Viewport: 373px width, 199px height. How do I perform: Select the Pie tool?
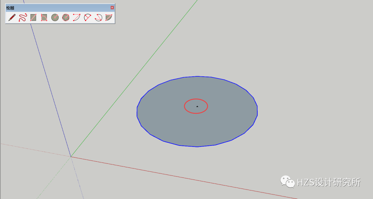click(108, 18)
